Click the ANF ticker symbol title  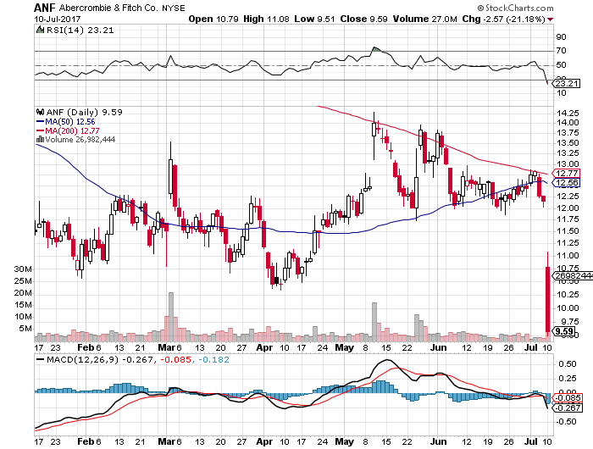[45, 8]
